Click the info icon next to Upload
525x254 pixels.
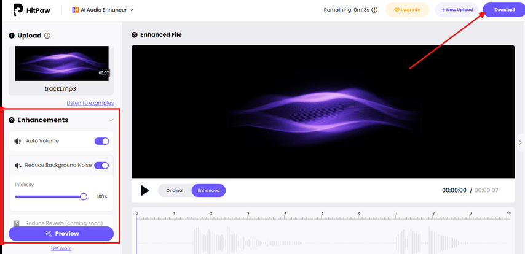click(47, 36)
